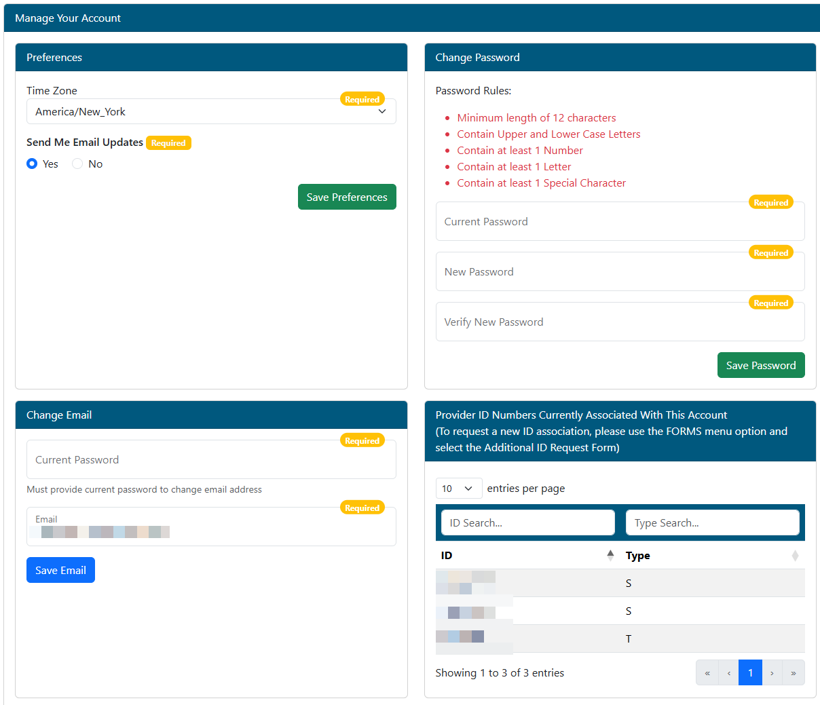Click the Save Preferences button
Viewport: 820px width, 705px height.
[x=347, y=197]
